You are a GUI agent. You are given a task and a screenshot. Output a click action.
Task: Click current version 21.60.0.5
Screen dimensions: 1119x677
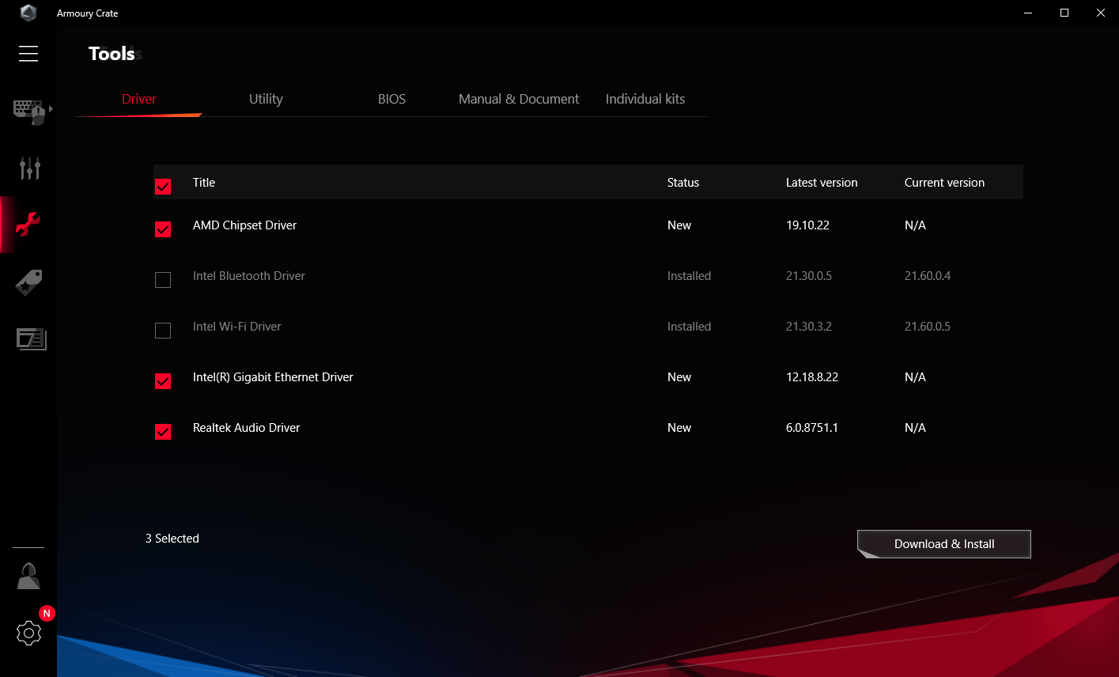[928, 327]
